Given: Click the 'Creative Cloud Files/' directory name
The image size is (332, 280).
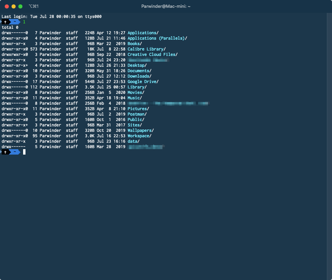Looking at the screenshot, I should pos(153,55).
